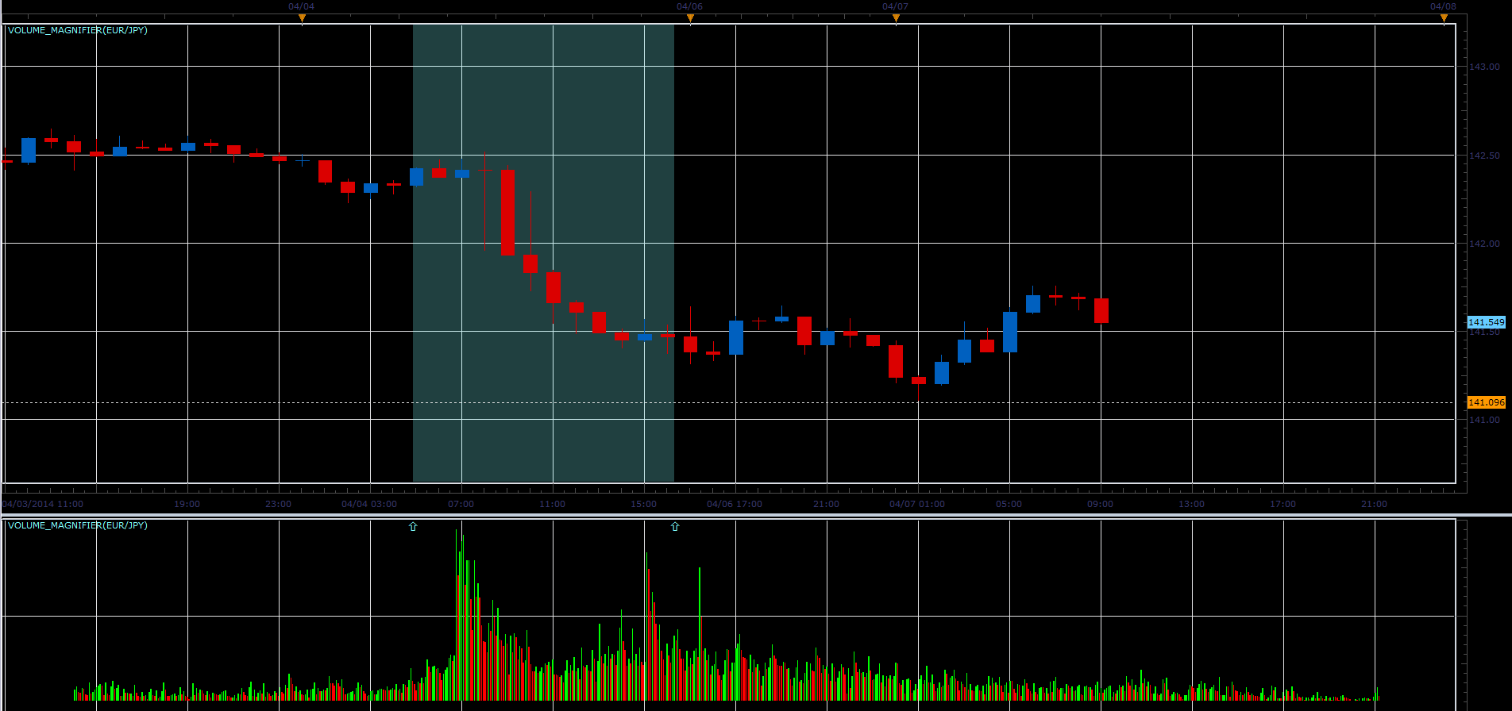Click the 13:00 time axis label

(x=1192, y=504)
